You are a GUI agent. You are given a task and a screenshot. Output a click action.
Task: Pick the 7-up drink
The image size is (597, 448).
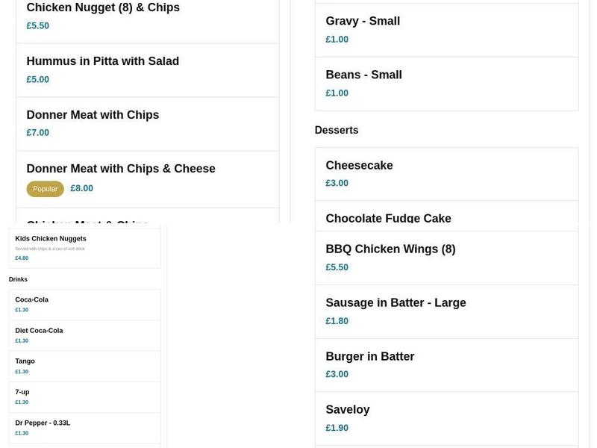[x=23, y=391]
